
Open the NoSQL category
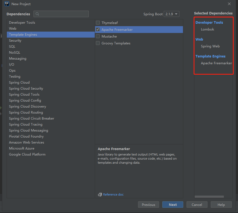51,52
